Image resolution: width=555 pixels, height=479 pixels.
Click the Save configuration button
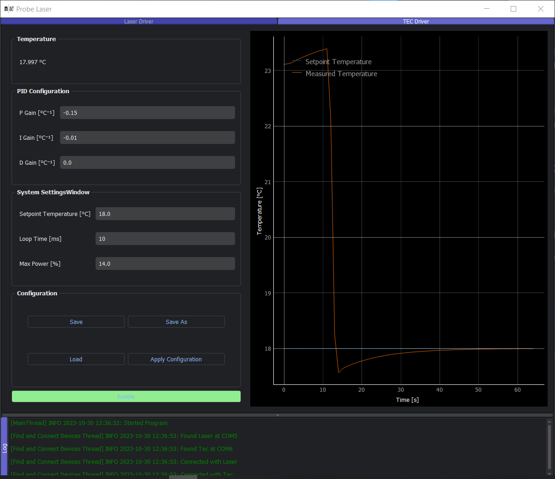coord(76,322)
